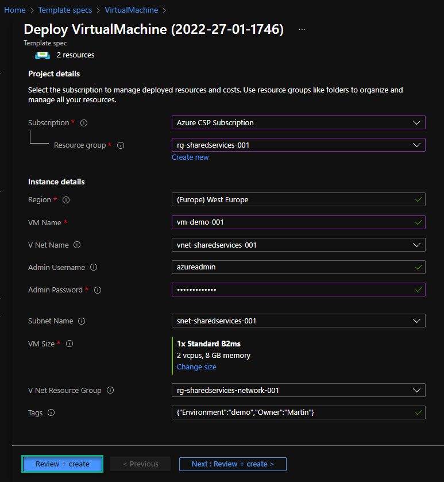Open the V Net Resource Group dropdown
Viewport: 444px width, 482px height.
[298, 391]
